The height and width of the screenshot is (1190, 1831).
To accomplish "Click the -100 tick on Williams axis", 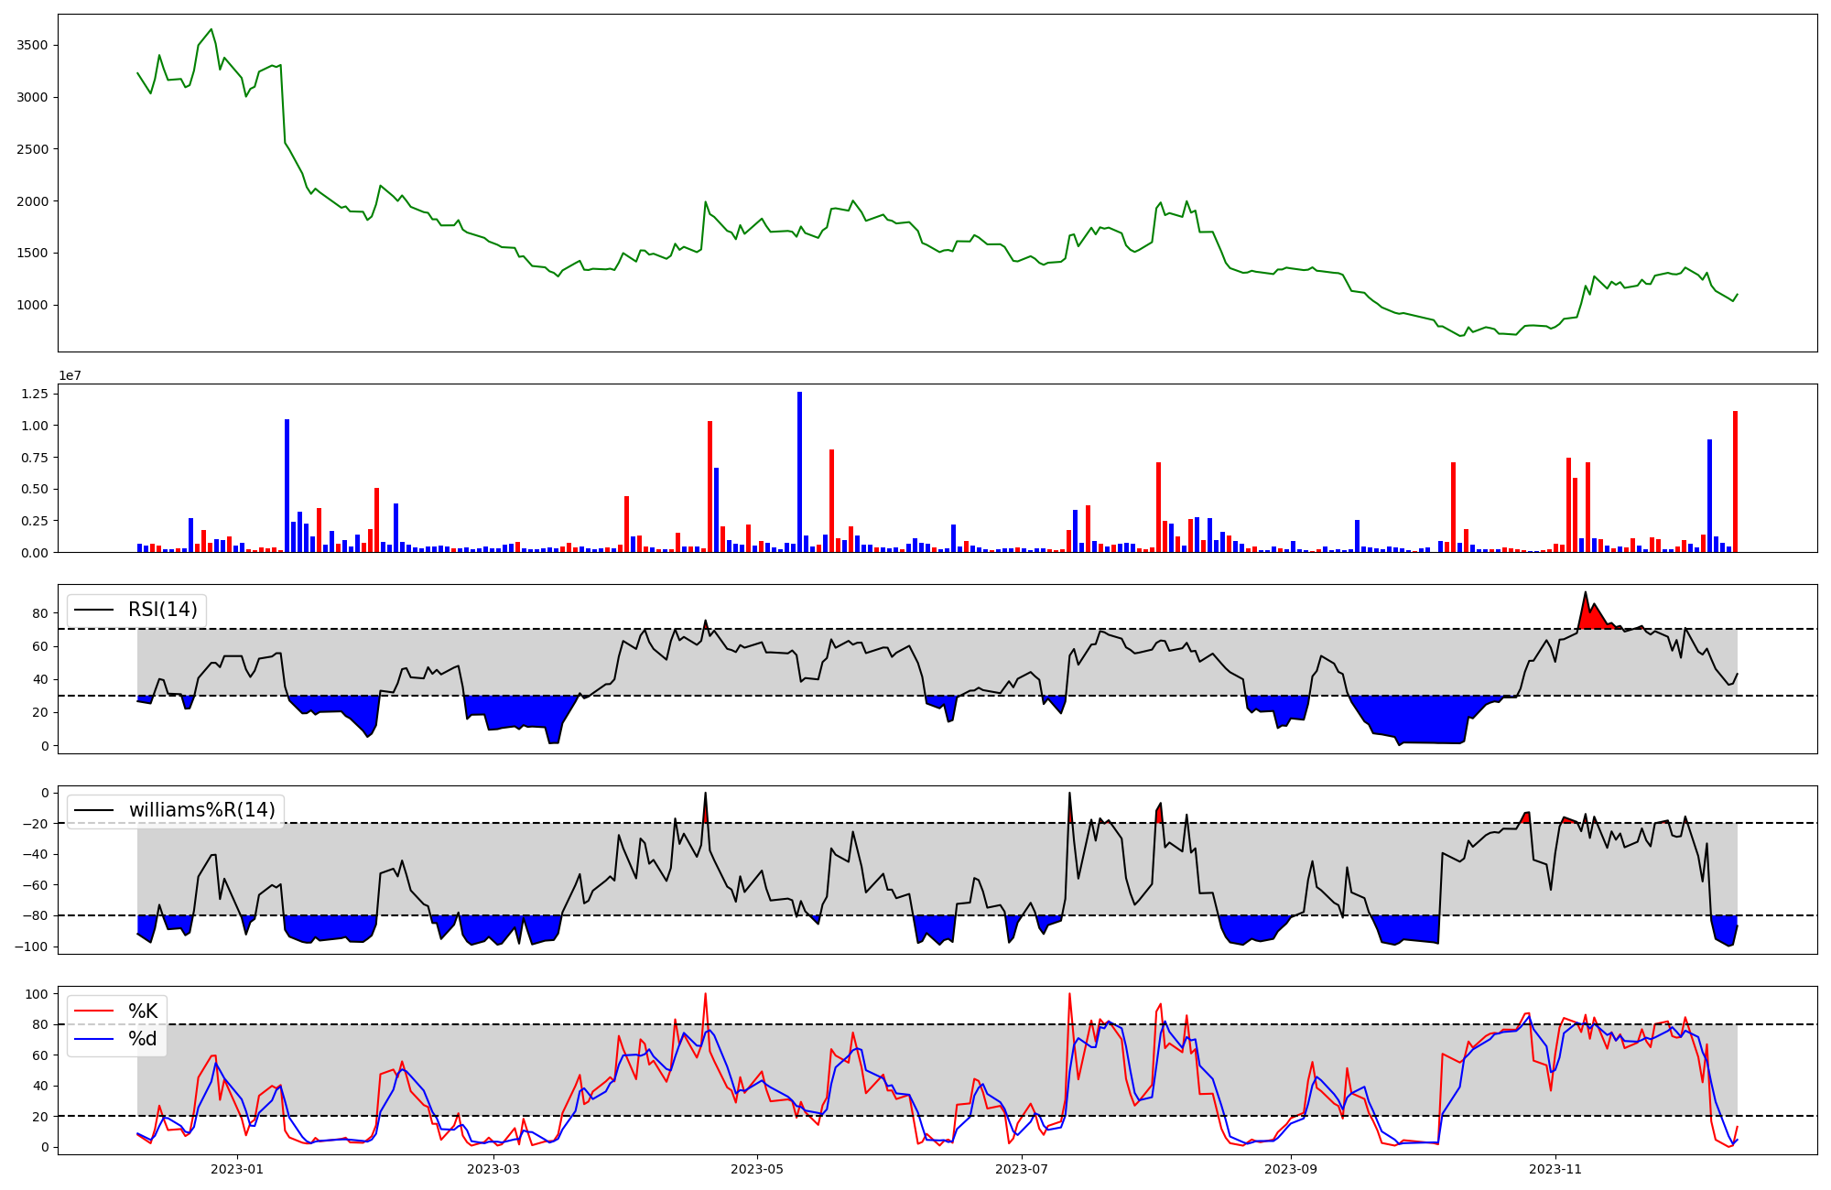I will [33, 947].
